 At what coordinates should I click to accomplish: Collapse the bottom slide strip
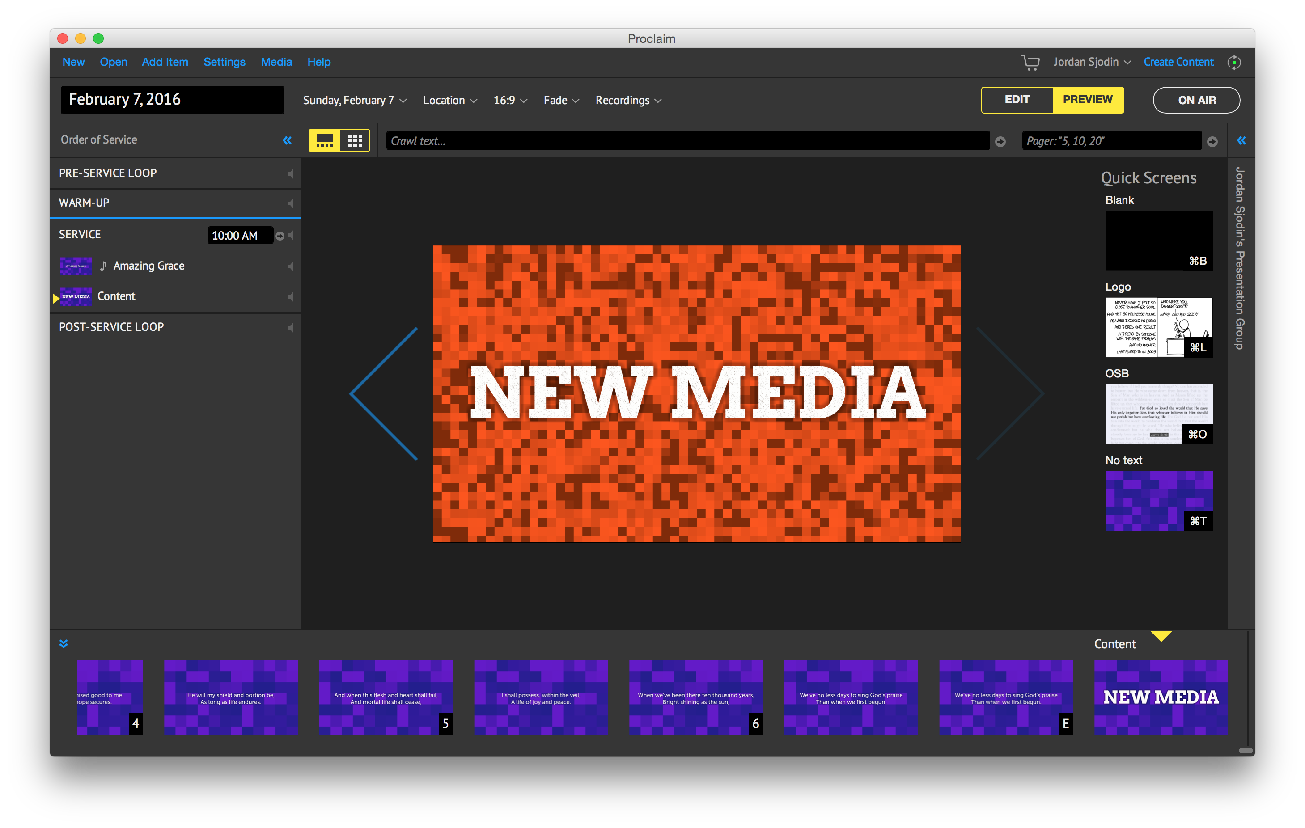click(x=64, y=644)
